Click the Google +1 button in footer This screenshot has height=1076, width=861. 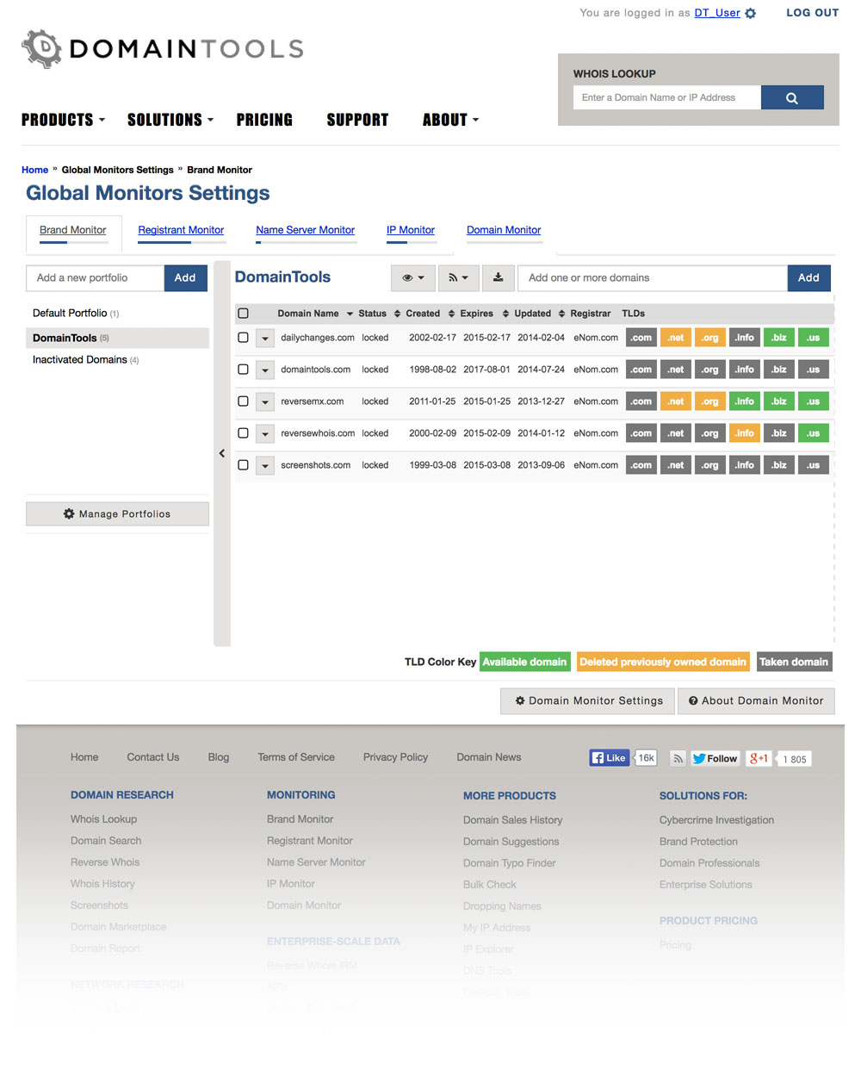point(759,758)
